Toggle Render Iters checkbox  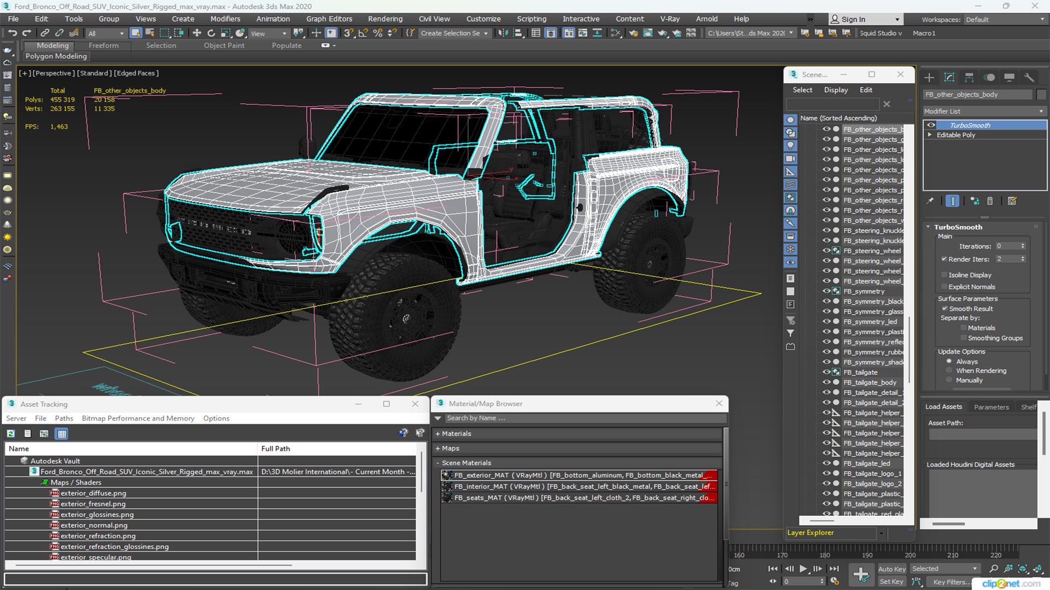944,259
